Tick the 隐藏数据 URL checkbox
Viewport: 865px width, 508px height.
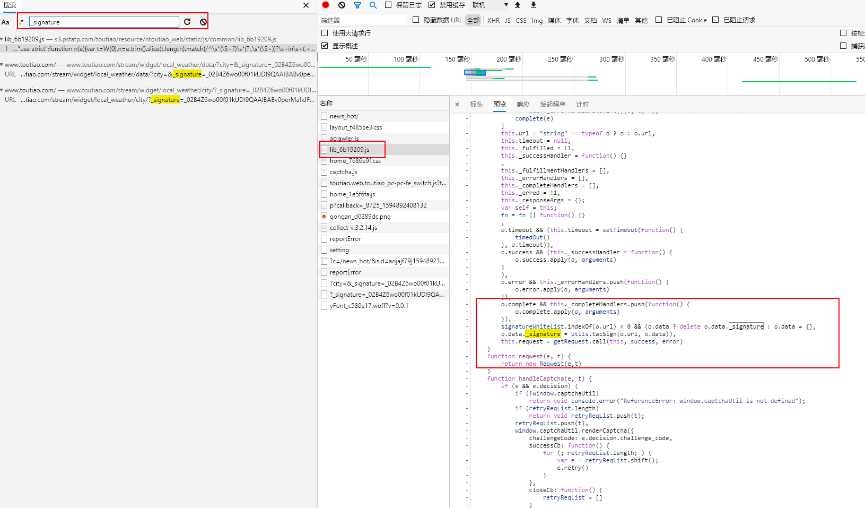416,20
